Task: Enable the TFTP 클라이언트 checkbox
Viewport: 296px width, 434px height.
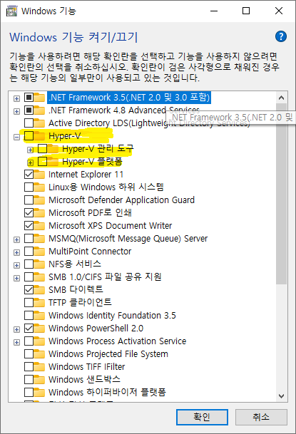Action: 29,303
